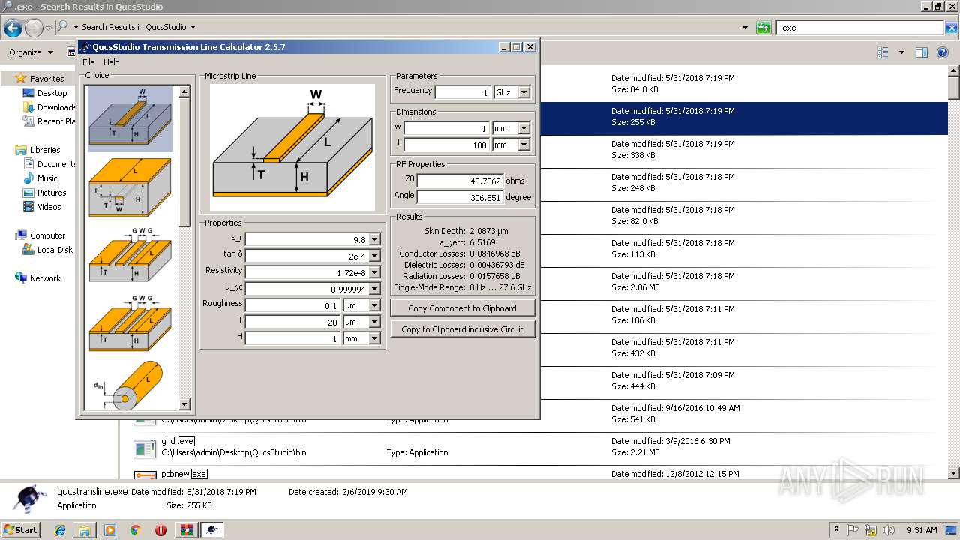This screenshot has width=960, height=540.
Task: Select the grounded coplanar waveguide thumbnail
Action: (x=130, y=324)
